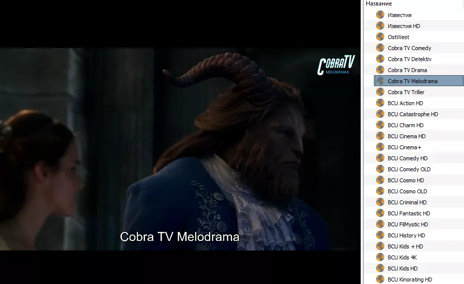Click the globe icon of Cobra TV Melodrama

(x=380, y=81)
